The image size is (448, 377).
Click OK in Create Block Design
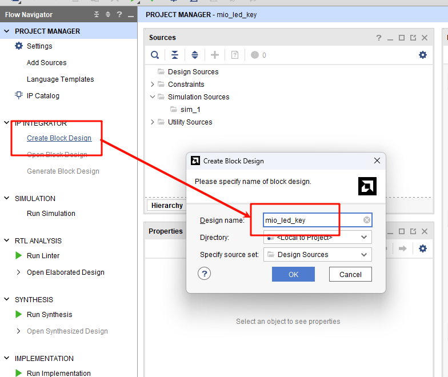click(294, 274)
